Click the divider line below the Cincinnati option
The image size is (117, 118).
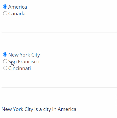[x=59, y=88]
